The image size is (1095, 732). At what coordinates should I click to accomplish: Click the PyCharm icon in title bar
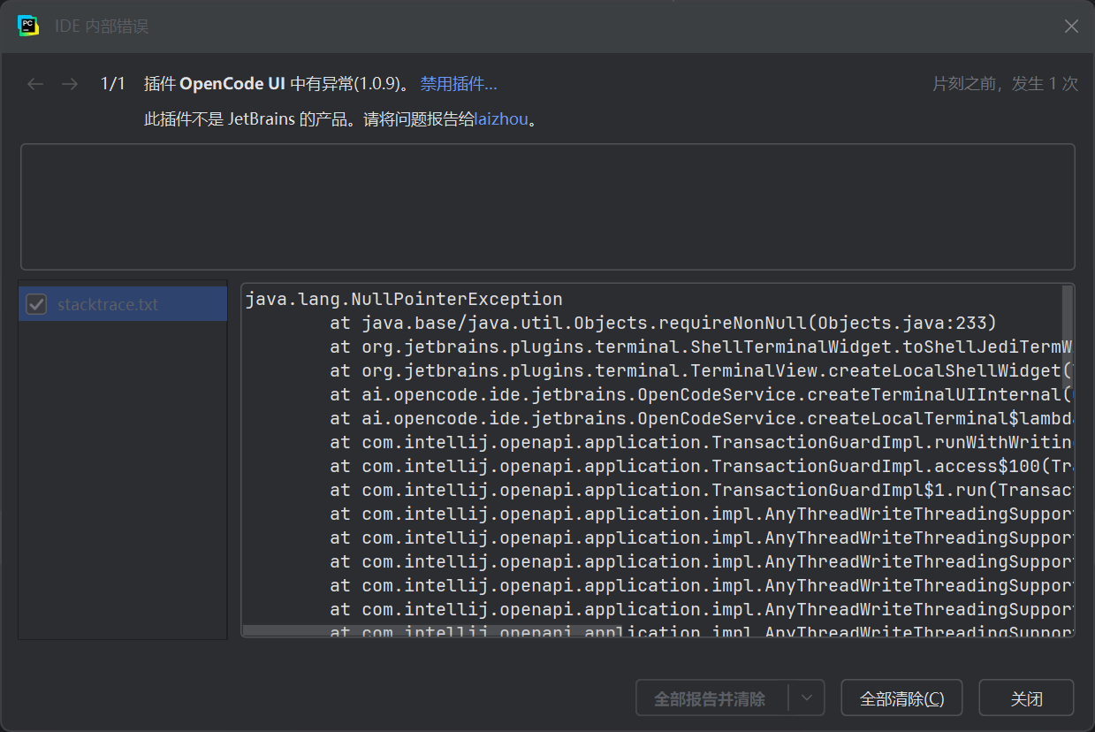pyautogui.click(x=28, y=26)
